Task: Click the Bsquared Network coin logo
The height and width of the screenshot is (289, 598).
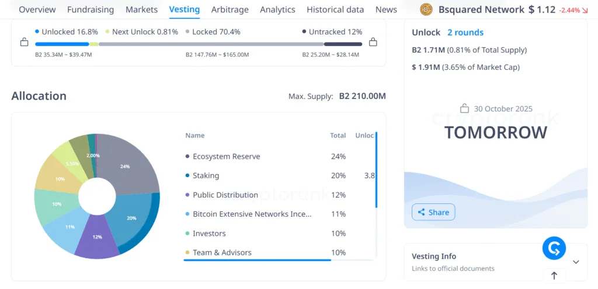Action: (x=427, y=9)
